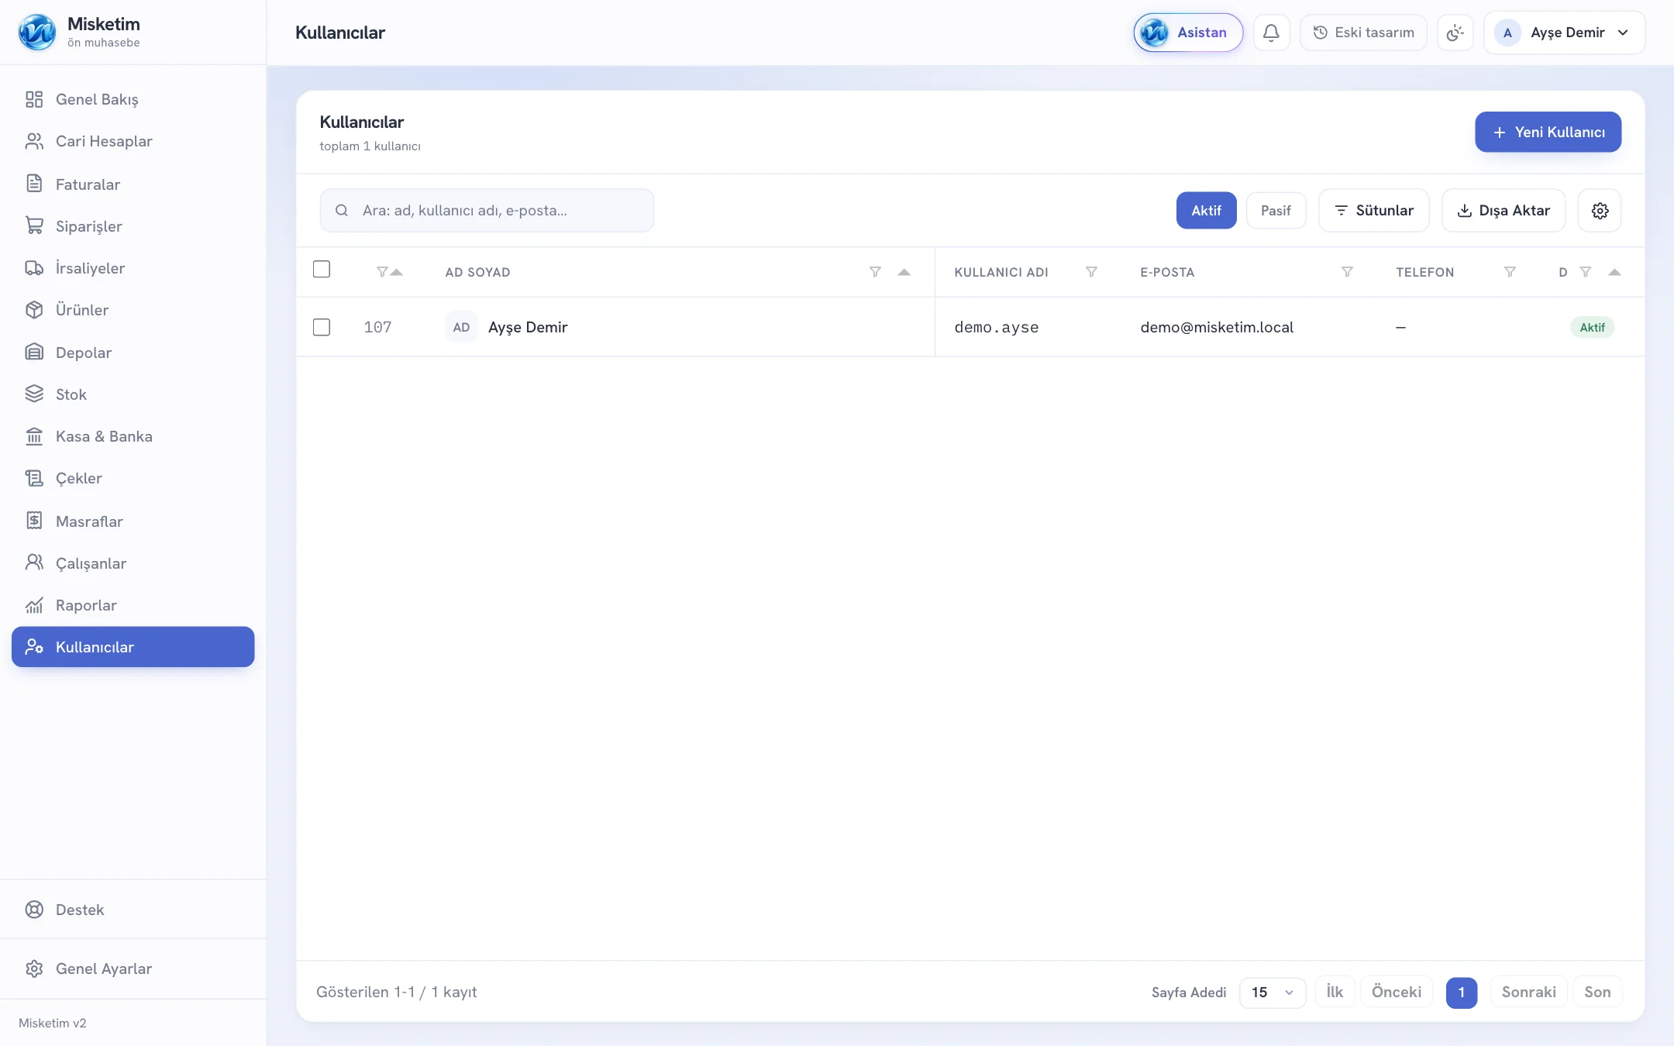Jump to Son page
The image size is (1674, 1046).
click(1597, 993)
